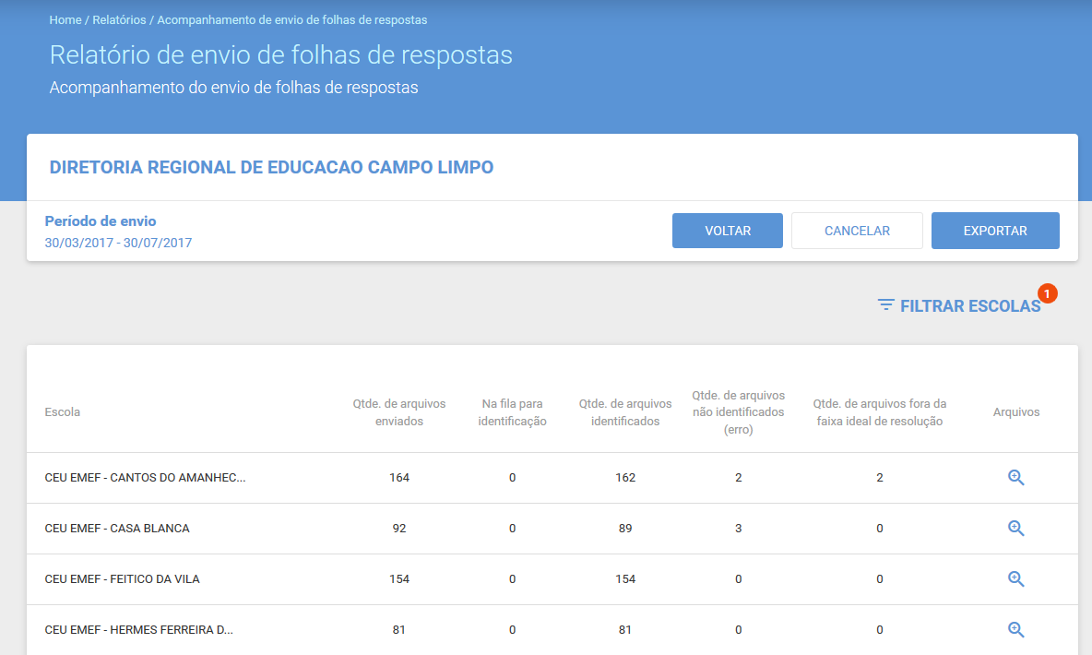Click Qtde. de arquivos identificados header
The height and width of the screenshot is (655, 1092).
pos(625,411)
